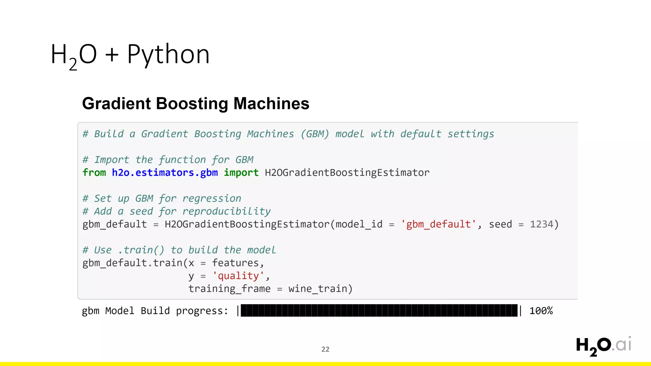The image size is (651, 366).
Task: Click the 100% progress value
Action: point(541,311)
